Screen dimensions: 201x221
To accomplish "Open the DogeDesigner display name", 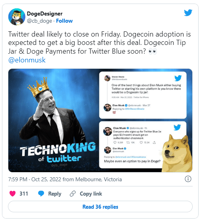I will tap(44, 14).
